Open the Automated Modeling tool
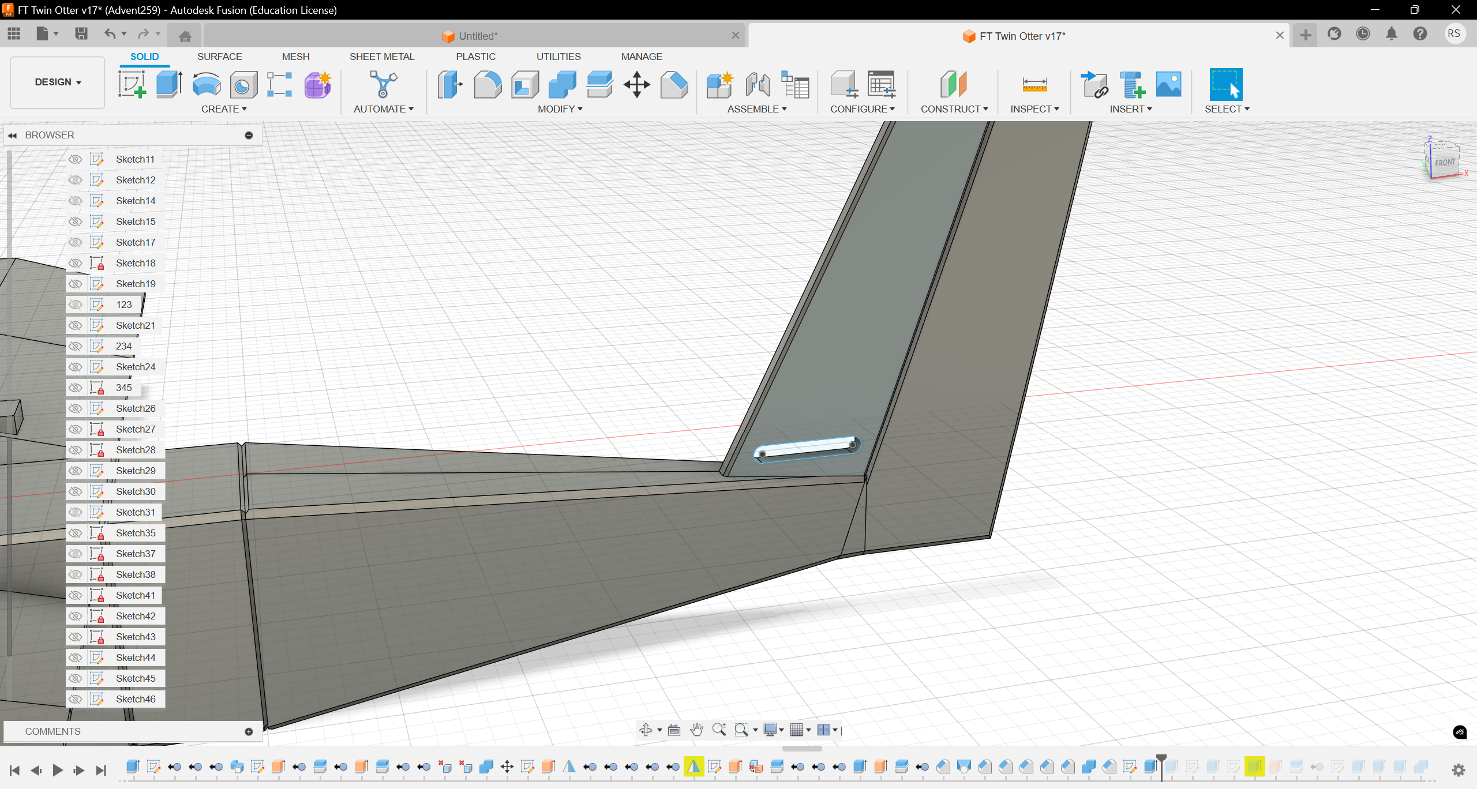 click(x=384, y=84)
